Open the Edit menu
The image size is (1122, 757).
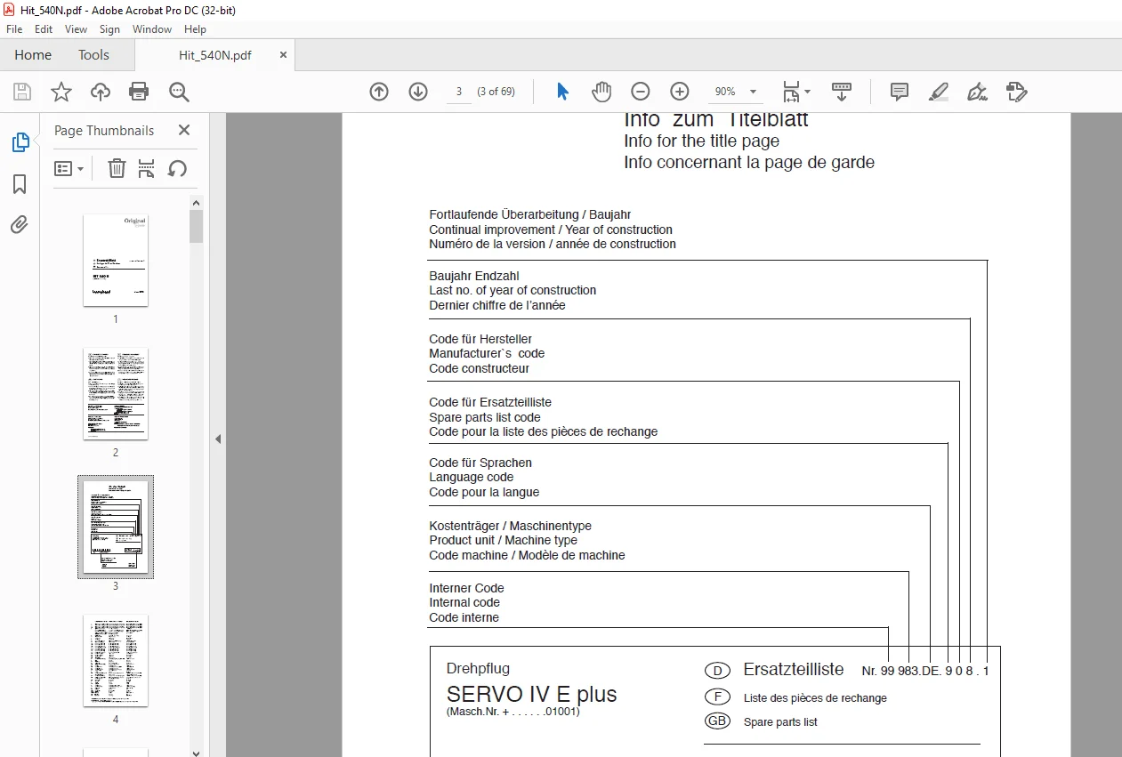[x=44, y=29]
